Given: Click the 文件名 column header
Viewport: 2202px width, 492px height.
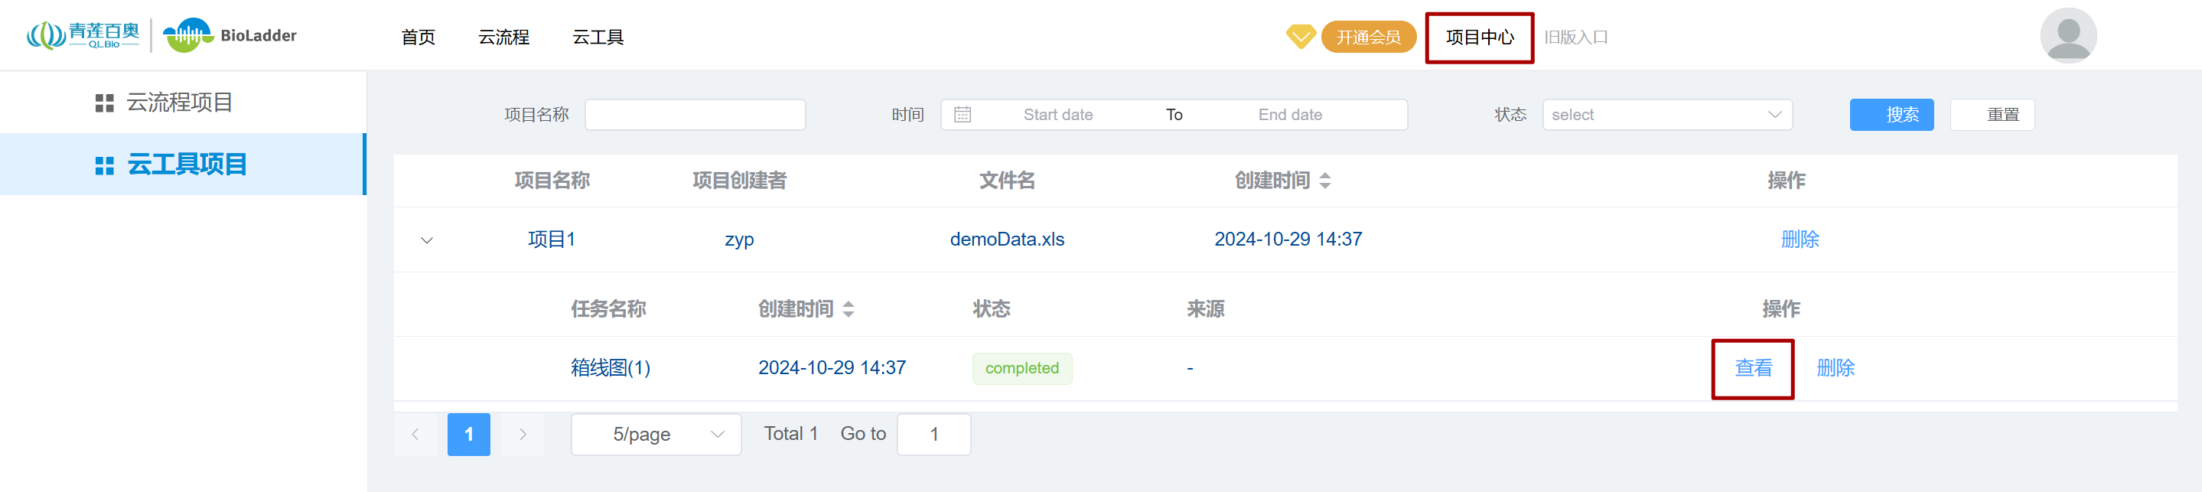Looking at the screenshot, I should 1007,181.
